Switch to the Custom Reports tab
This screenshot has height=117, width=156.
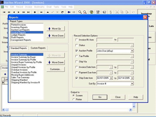coord(38,48)
